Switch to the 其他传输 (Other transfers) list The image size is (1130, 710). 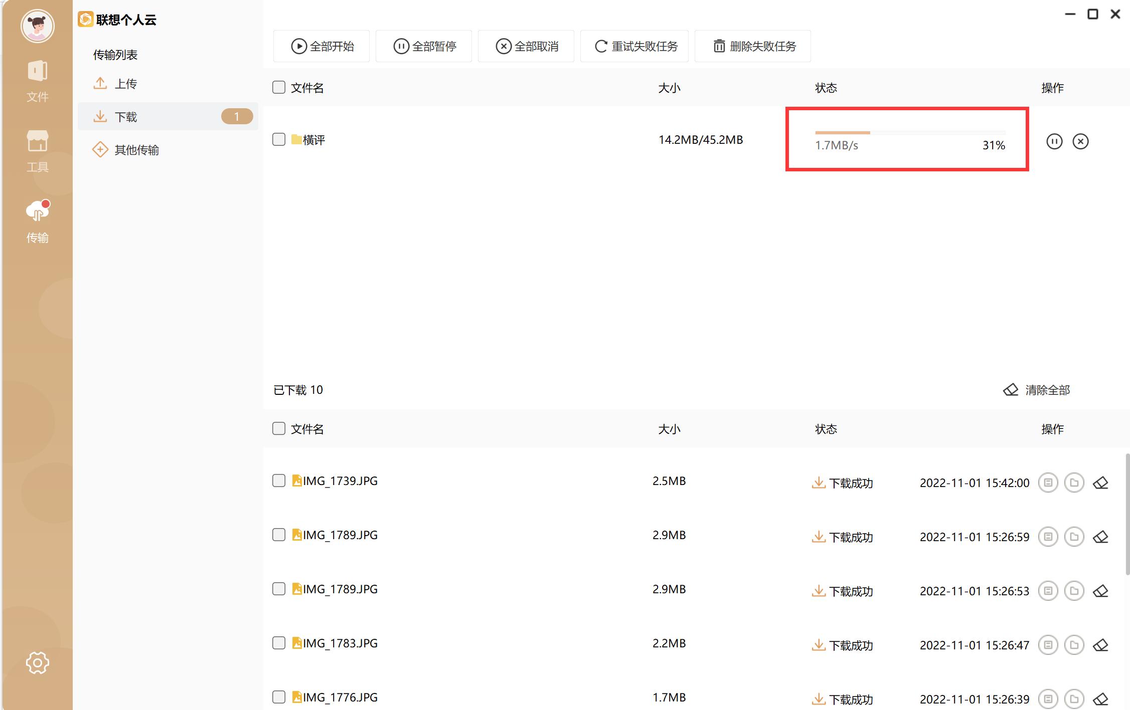point(136,149)
